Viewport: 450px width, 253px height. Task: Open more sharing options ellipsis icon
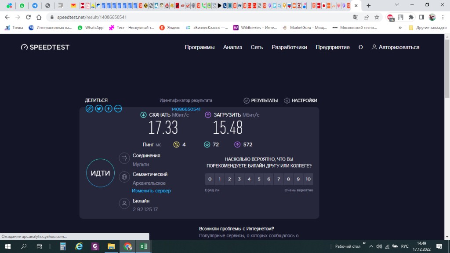[x=118, y=109]
